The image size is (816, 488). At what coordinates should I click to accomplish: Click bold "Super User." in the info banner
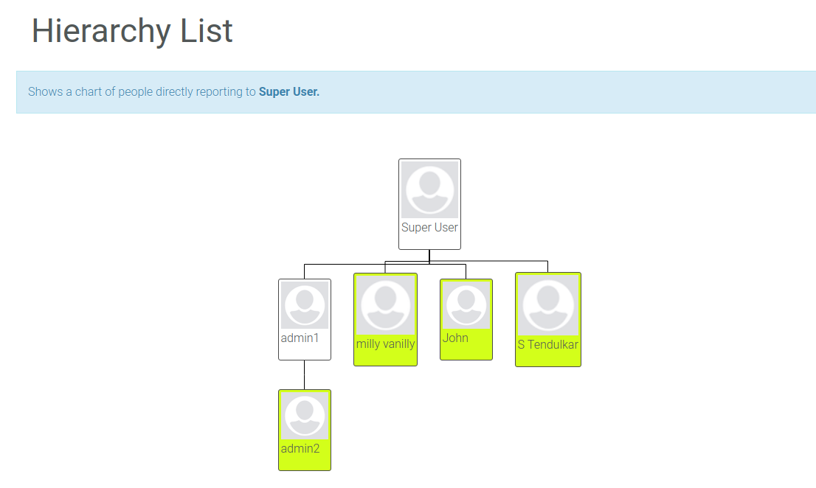(289, 92)
